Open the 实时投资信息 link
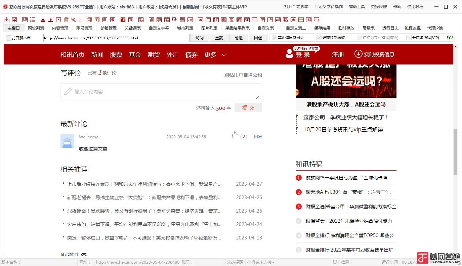The width and height of the screenshot is (462, 266). [x=374, y=54]
